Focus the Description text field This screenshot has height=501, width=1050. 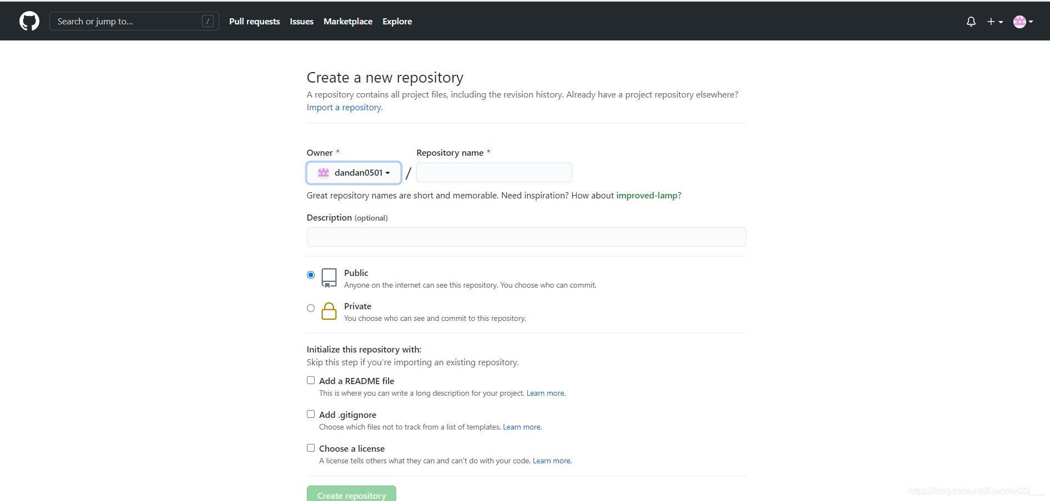pos(526,237)
